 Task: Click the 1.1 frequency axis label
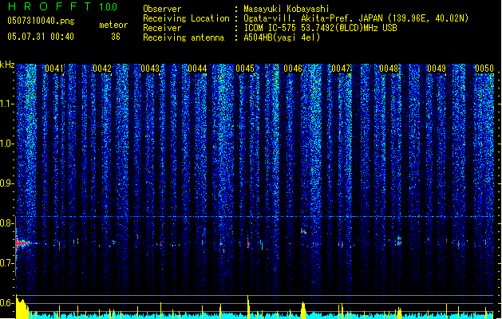click(x=7, y=104)
